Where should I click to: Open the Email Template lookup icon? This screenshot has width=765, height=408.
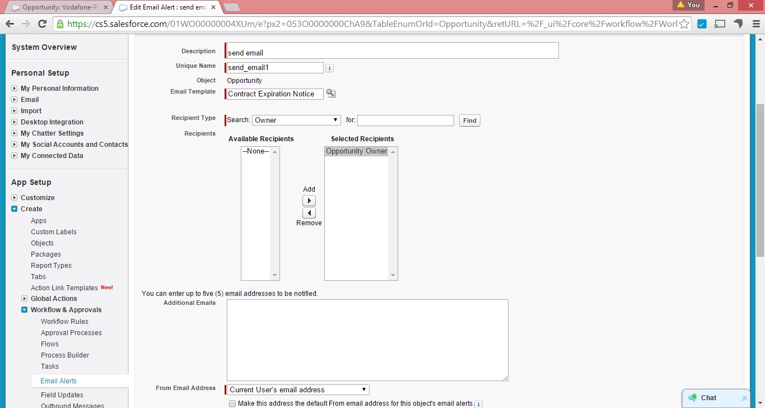[331, 94]
